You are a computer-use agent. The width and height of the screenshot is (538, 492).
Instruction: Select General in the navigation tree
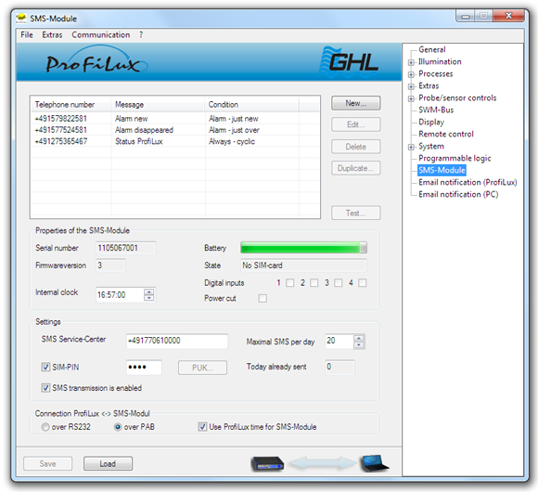click(x=432, y=49)
